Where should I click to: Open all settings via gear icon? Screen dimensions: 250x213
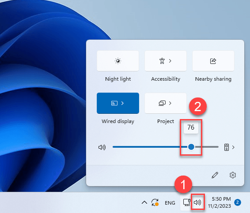[x=233, y=175]
